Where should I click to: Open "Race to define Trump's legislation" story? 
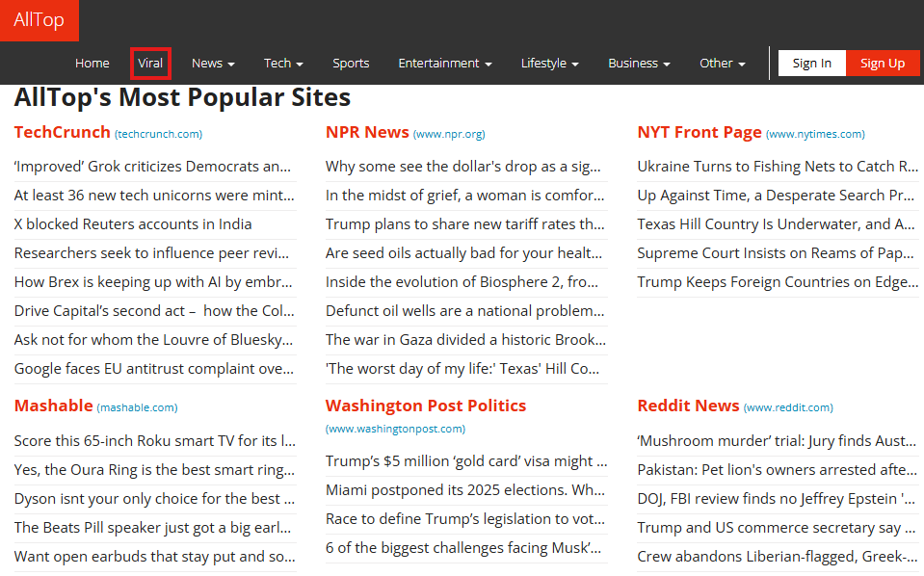tap(465, 519)
